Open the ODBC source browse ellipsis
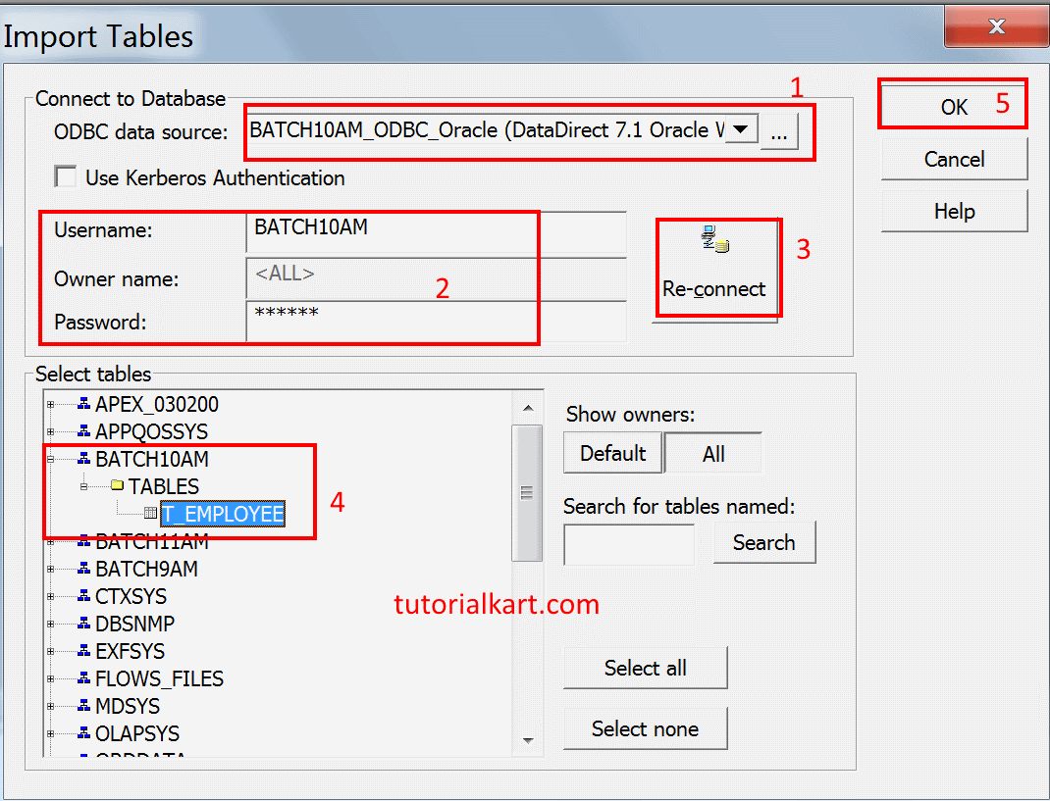Image resolution: width=1050 pixels, height=801 pixels. tap(778, 128)
